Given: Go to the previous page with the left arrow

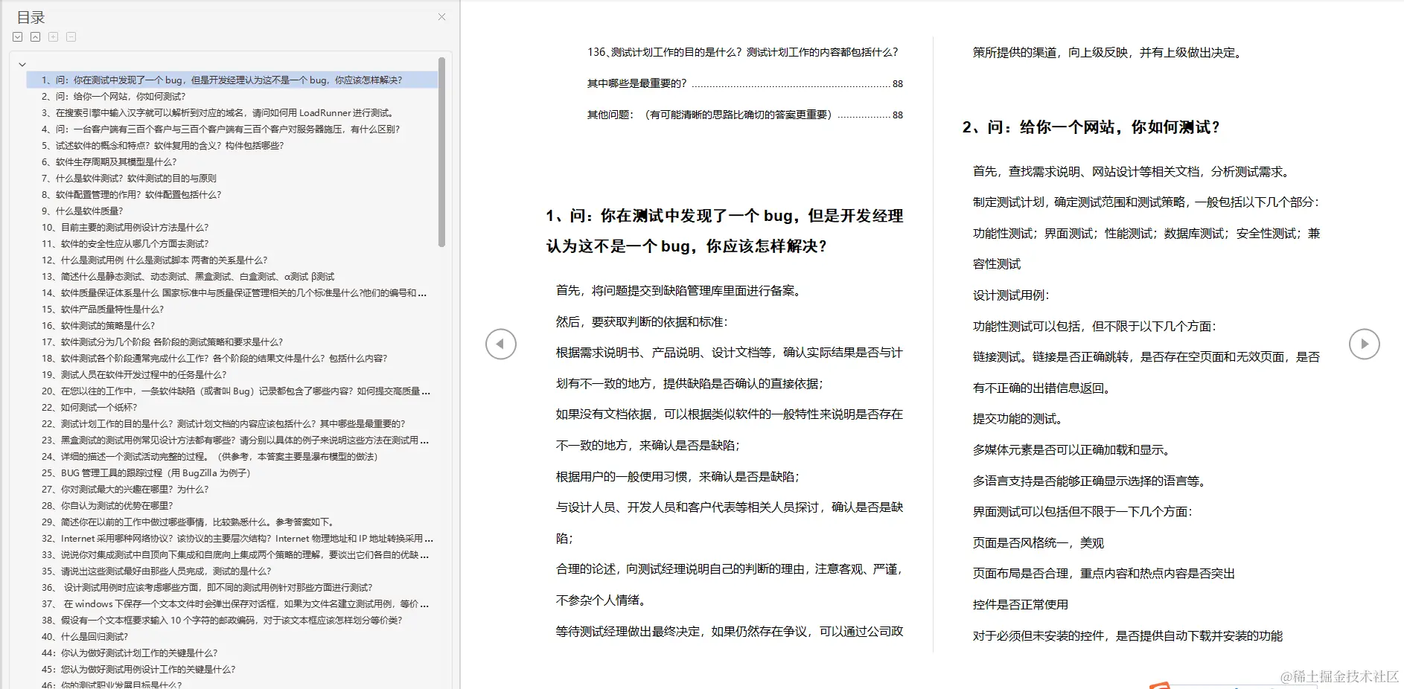Looking at the screenshot, I should [501, 344].
